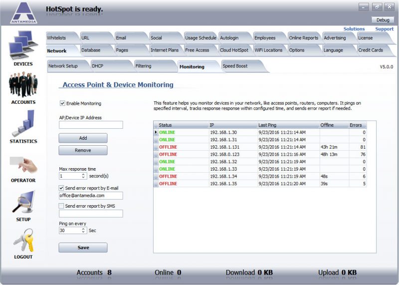Viewport: 399px width, 285px height.
Task: Click the ONLINE status for 192.168.1.33
Action: point(167,169)
